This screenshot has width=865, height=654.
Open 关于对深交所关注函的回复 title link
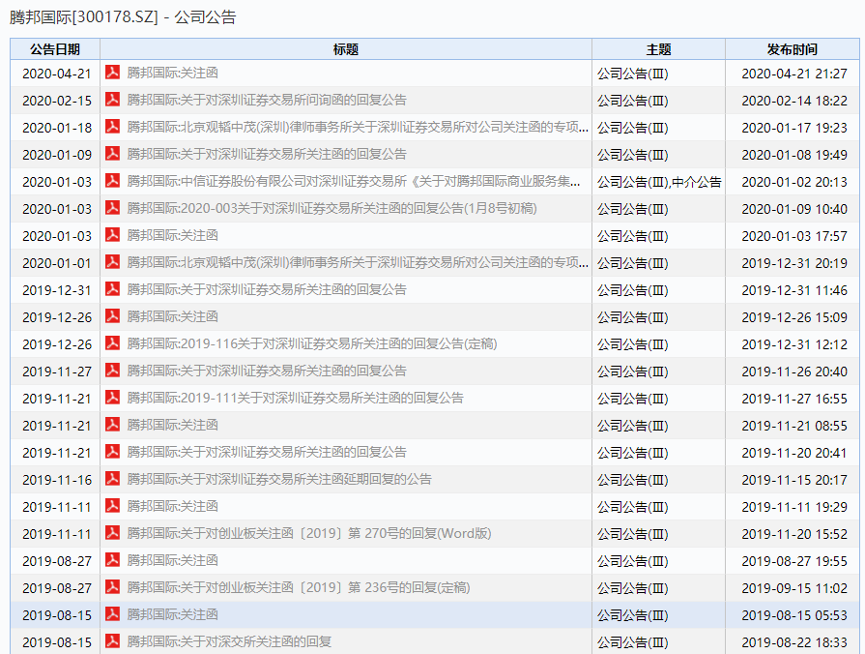[229, 641]
